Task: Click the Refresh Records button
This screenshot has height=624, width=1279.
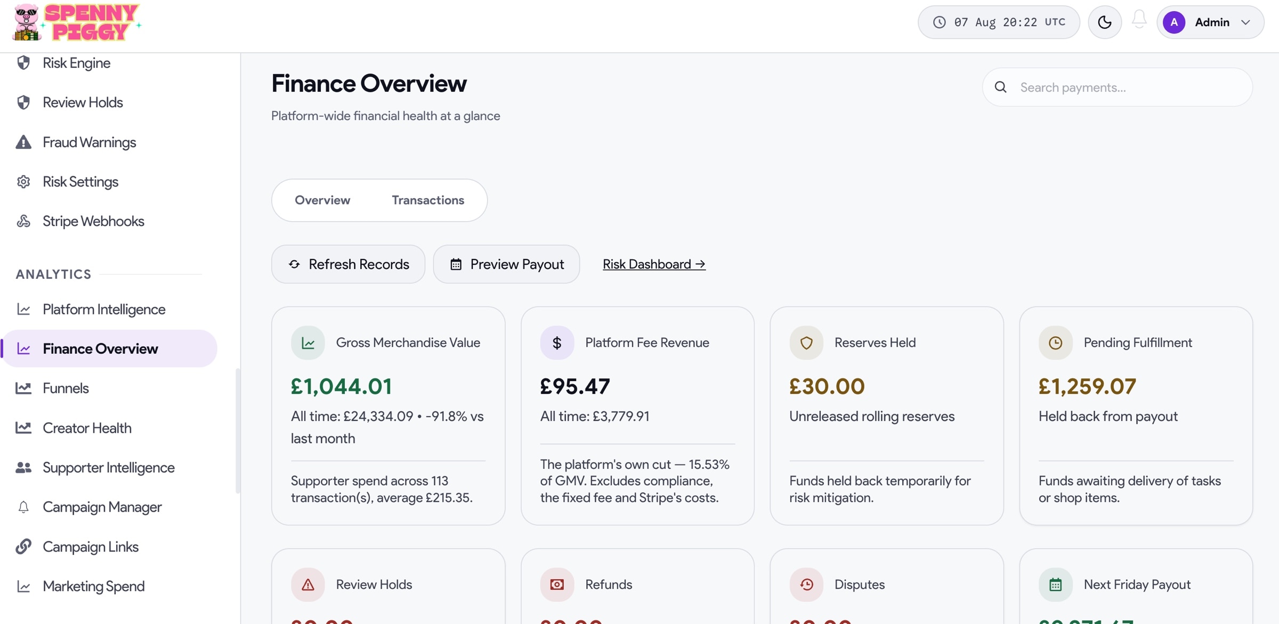Action: click(x=349, y=264)
